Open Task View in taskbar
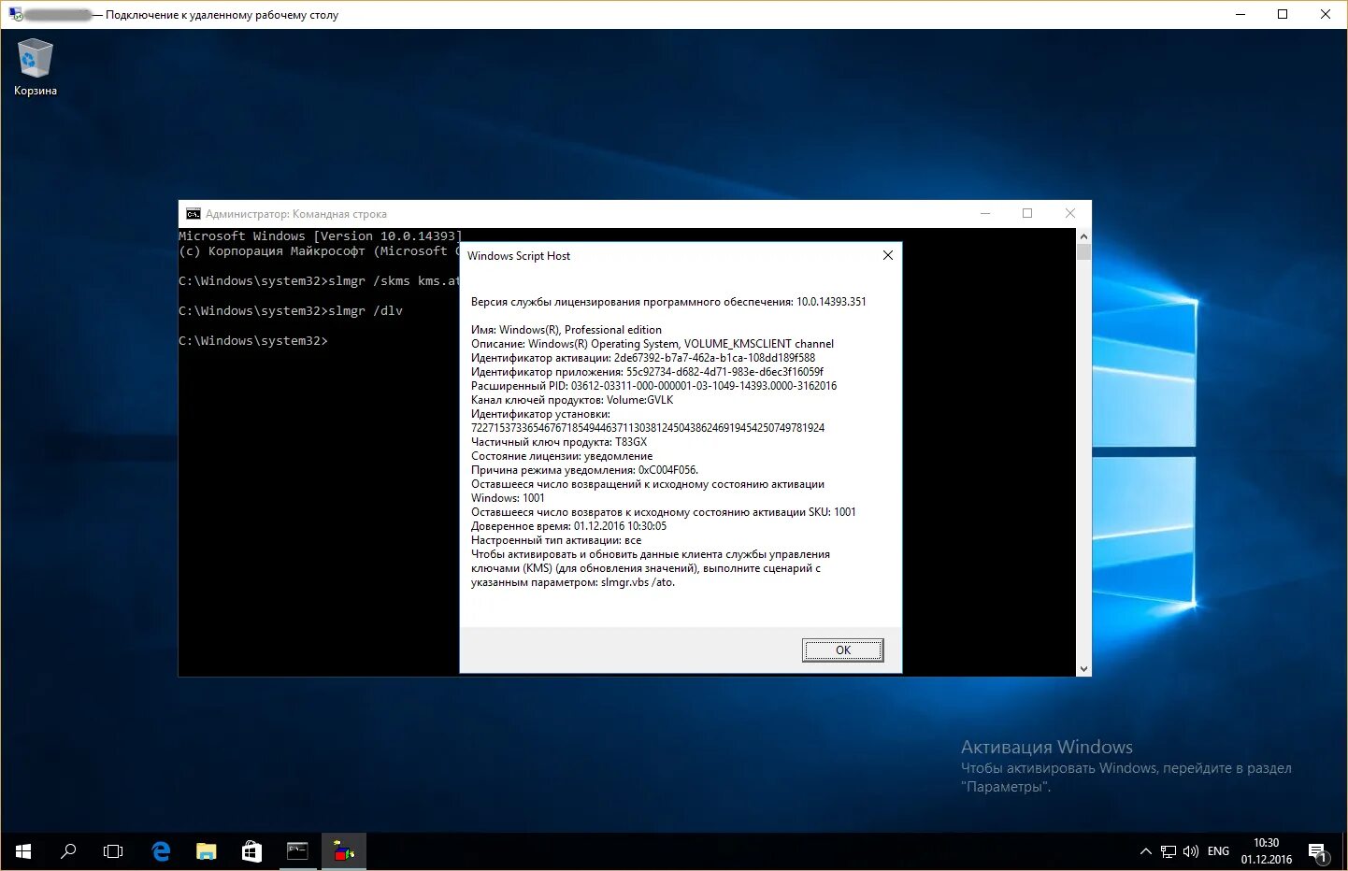Image resolution: width=1348 pixels, height=871 pixels. tap(113, 851)
